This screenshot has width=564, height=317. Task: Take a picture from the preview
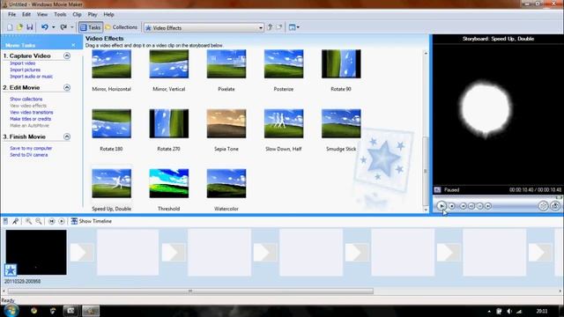tap(555, 206)
